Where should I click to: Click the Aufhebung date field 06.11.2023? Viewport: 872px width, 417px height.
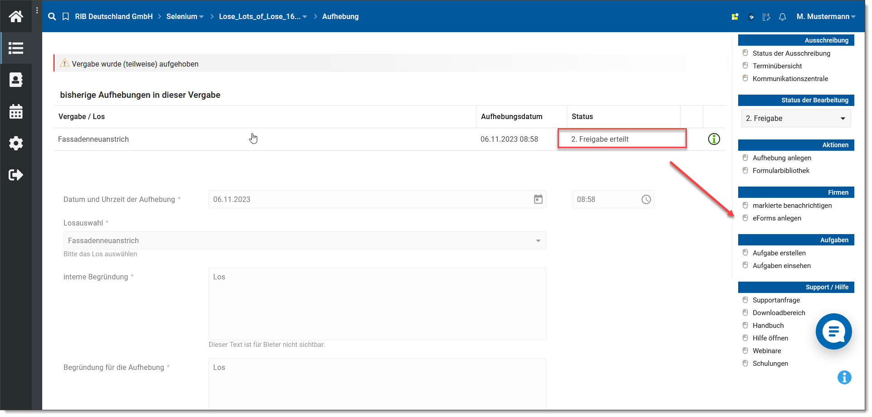point(377,199)
